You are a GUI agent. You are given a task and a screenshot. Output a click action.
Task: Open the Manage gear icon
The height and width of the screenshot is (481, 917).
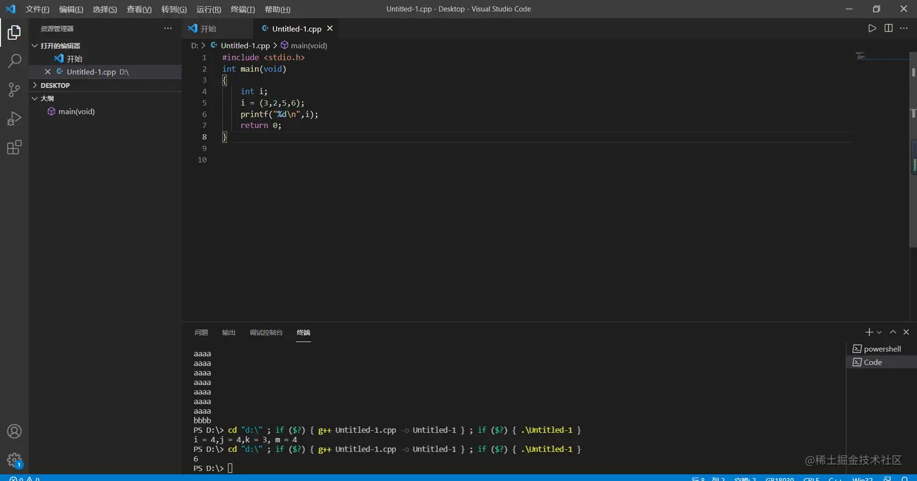pyautogui.click(x=14, y=460)
